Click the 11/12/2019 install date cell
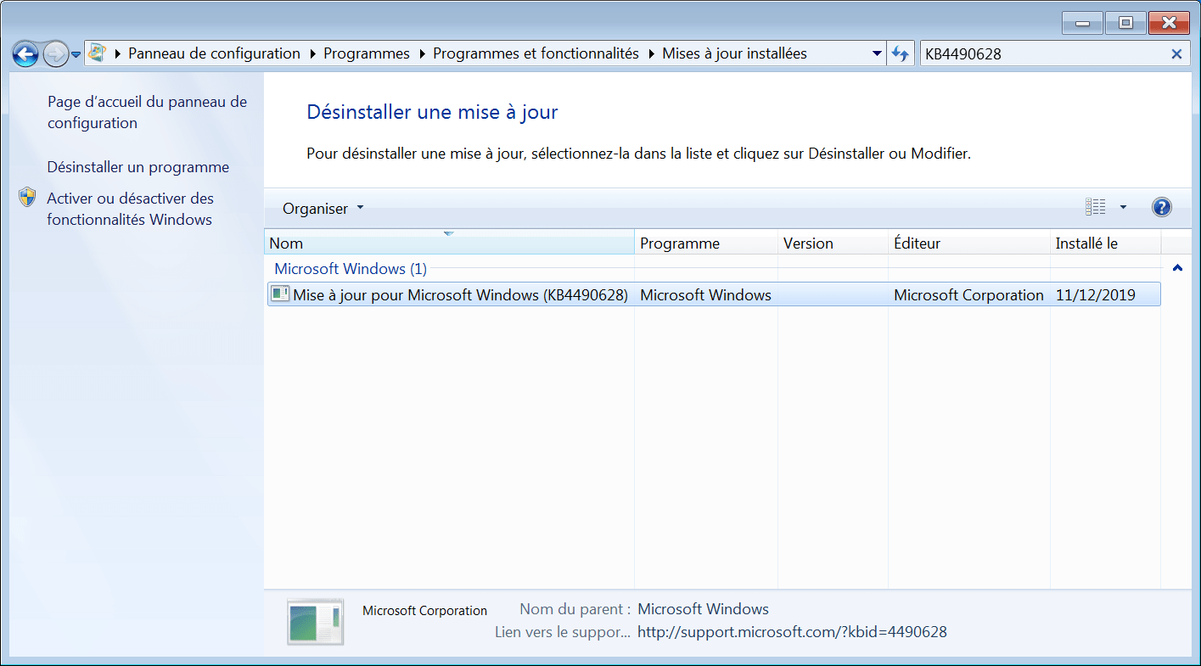Image resolution: width=1201 pixels, height=666 pixels. [1096, 295]
